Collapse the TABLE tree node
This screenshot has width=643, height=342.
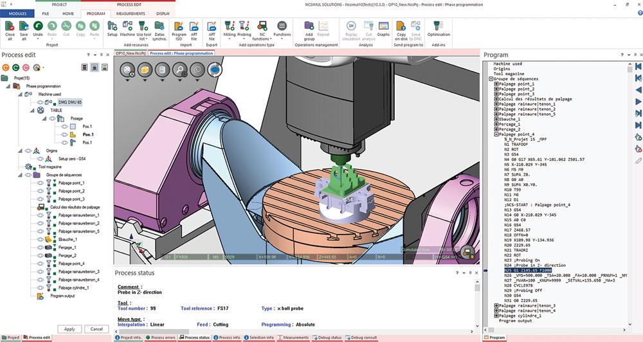pyautogui.click(x=32, y=111)
